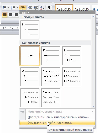98x134 pixels.
Task: Decrease paragraph indent
Action: pyautogui.click(x=30, y=7)
